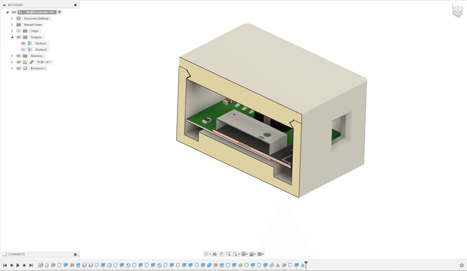Screen dimensions: 467x271
Task: Select the 'Analysis' label in browser
Action: coord(36,37)
